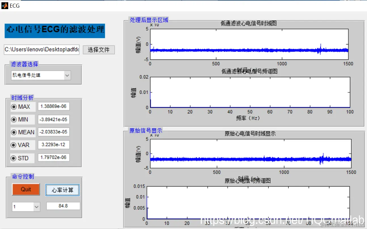Click the heart rate result field 84.8
Screen dimensions: 367x229
[63, 206]
